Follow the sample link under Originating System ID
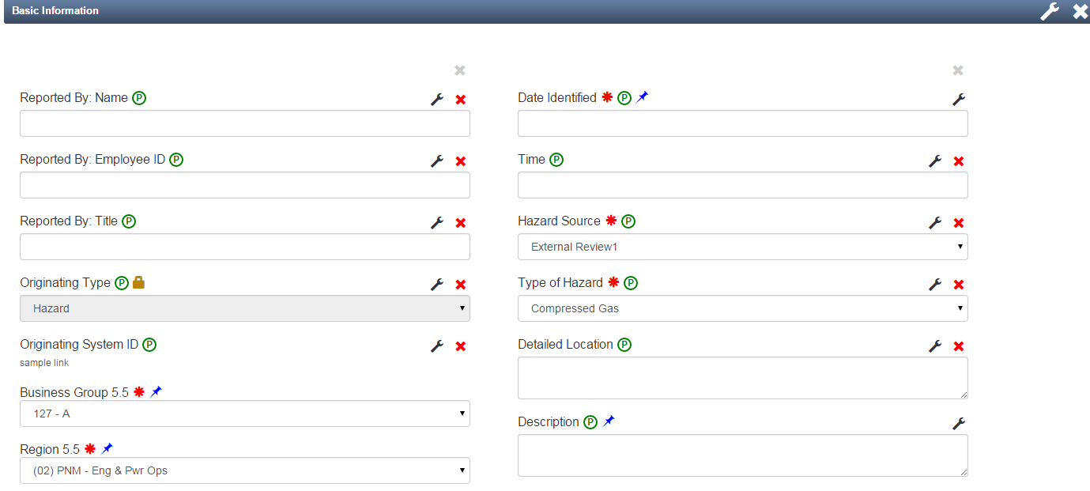The height and width of the screenshot is (491, 1090). (44, 363)
